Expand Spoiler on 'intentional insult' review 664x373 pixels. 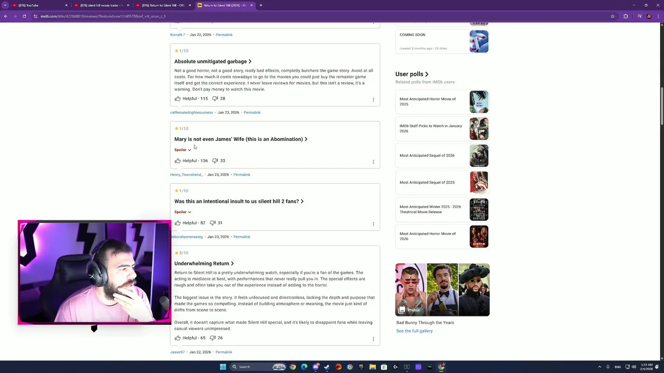[183, 212]
